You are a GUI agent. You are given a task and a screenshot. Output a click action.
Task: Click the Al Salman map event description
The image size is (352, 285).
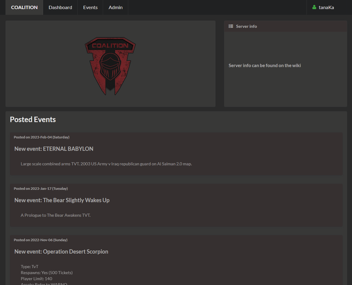click(106, 164)
